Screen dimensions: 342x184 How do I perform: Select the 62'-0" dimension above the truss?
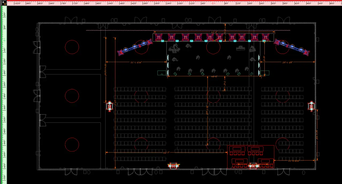coord(215,32)
